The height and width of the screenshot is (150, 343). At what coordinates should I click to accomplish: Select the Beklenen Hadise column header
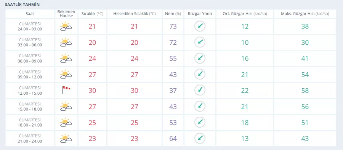click(x=66, y=14)
